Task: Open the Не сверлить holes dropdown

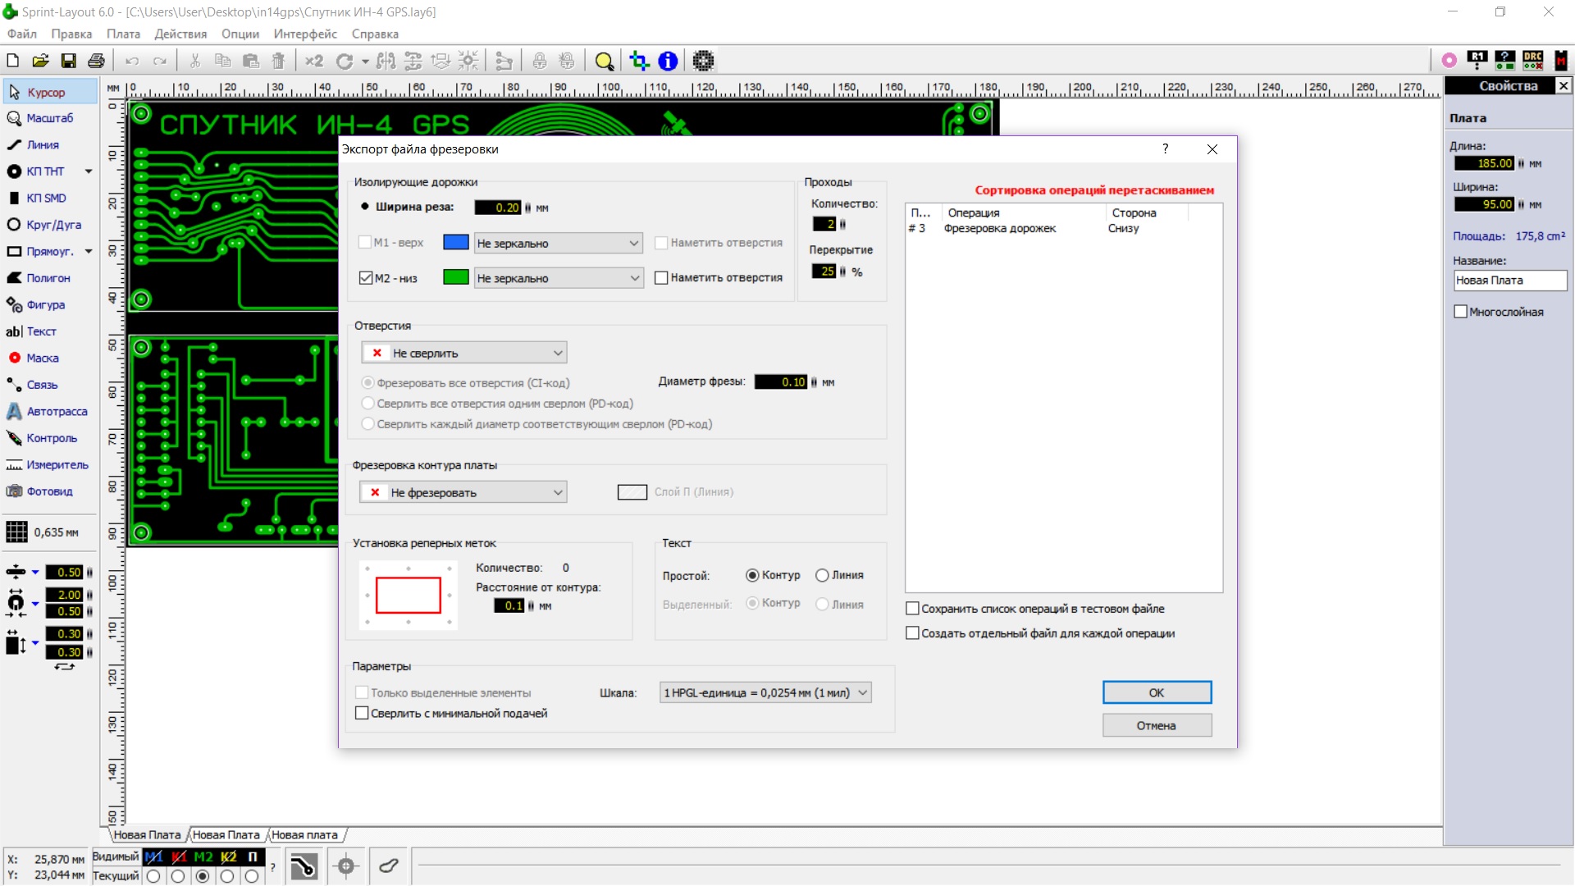Action: pos(464,353)
